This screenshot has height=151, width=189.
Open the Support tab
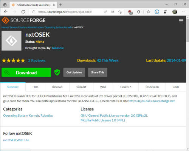coord(81,87)
